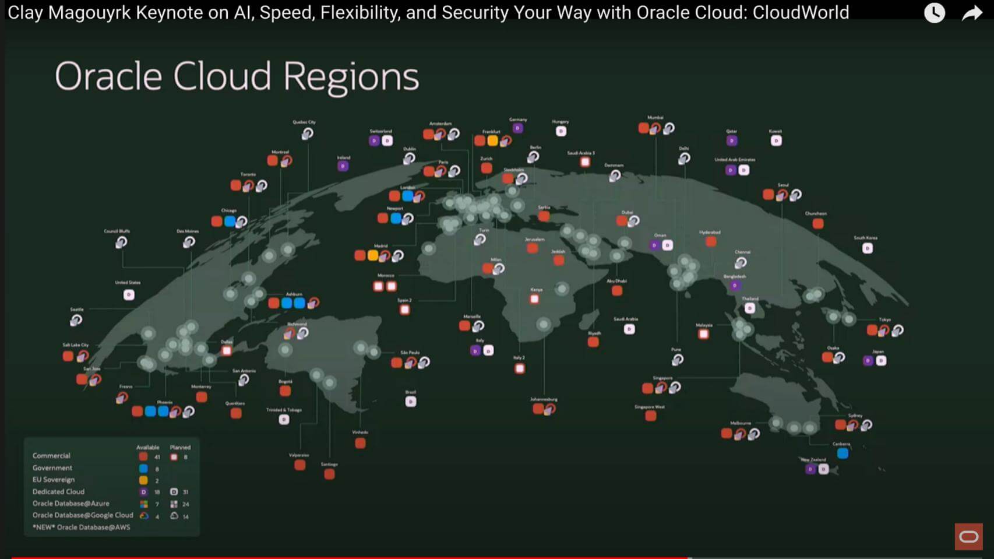Click the Quebec City region marker

(307, 133)
